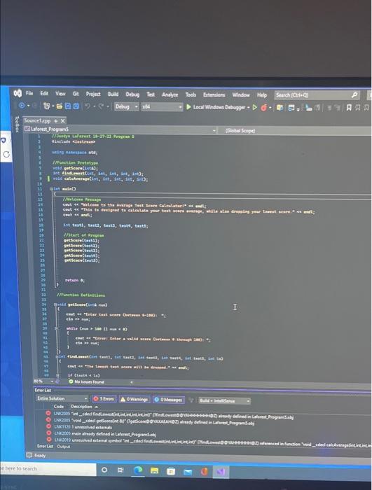Open the Test menu
372x490 pixels.
click(151, 94)
